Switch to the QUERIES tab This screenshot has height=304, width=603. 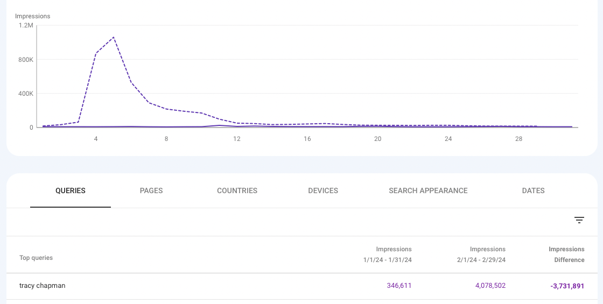[71, 190]
